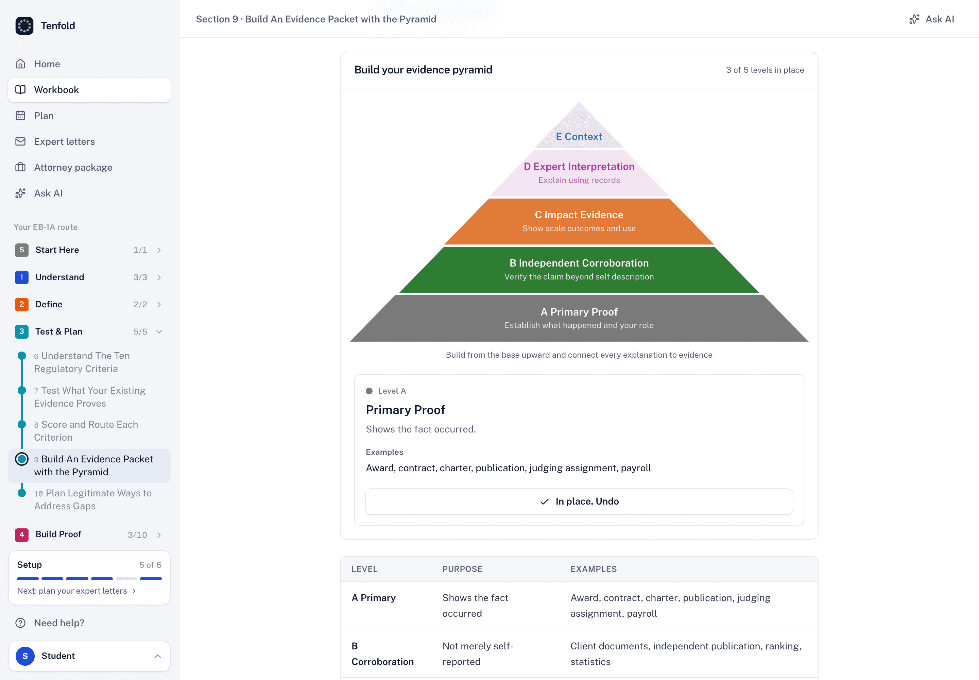The height and width of the screenshot is (680, 979).
Task: Click the '3 of 5 levels in place' text
Action: 765,70
